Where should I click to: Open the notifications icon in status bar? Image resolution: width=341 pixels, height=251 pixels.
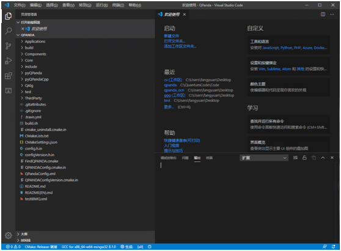coord(333,247)
